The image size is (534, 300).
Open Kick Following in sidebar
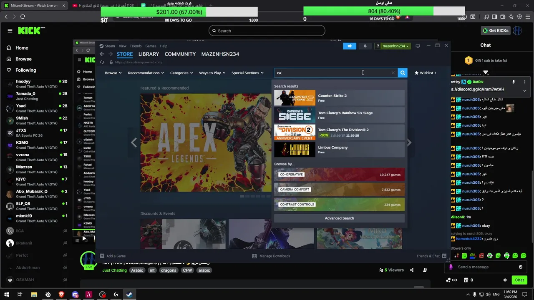point(21,70)
